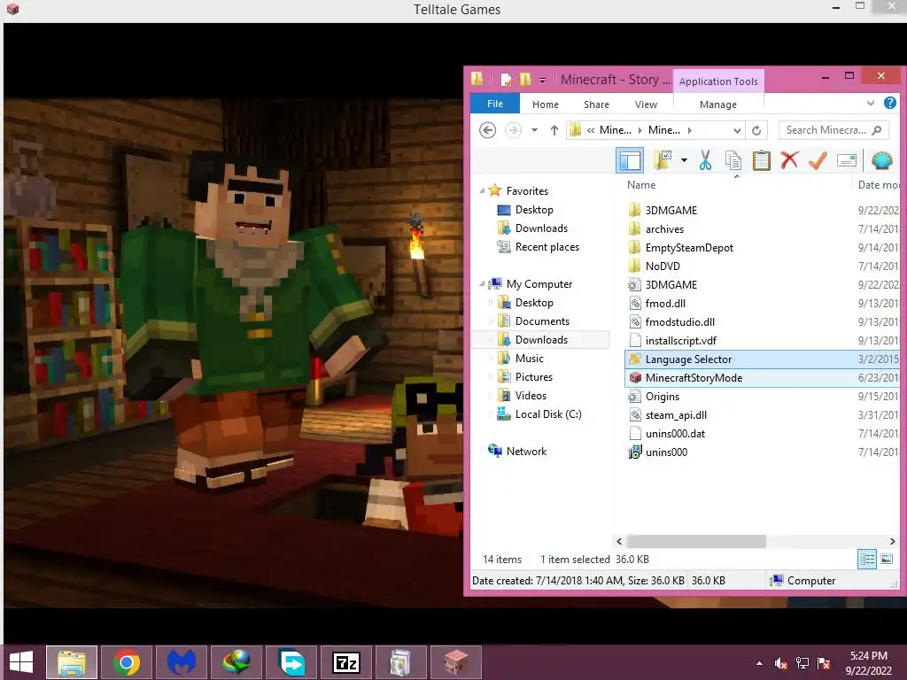Toggle the preview pane toolbar icon
The height and width of the screenshot is (680, 907).
pos(630,161)
